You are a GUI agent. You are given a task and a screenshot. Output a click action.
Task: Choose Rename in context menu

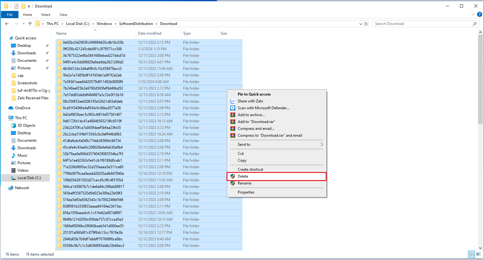(x=277, y=183)
